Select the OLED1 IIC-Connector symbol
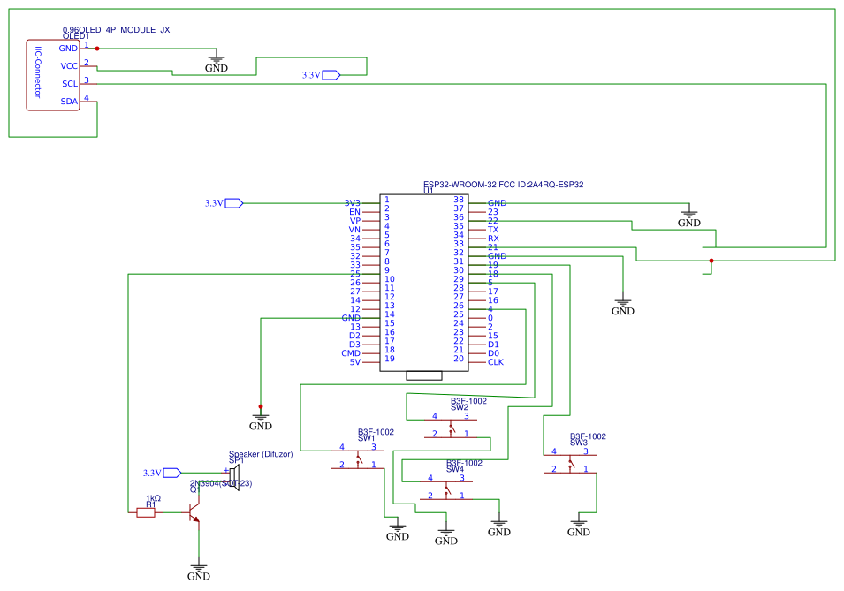 click(x=51, y=75)
